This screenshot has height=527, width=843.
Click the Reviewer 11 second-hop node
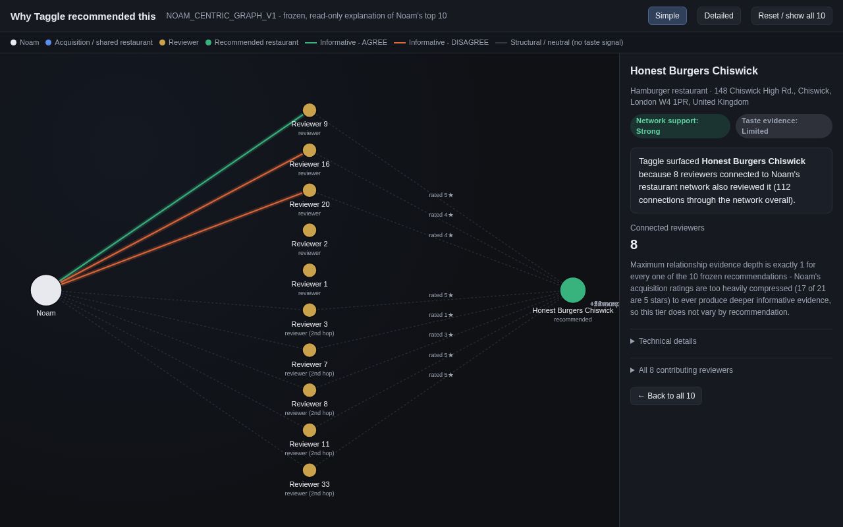310,430
